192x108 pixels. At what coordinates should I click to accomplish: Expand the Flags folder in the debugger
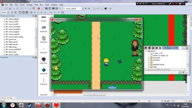[149, 67]
